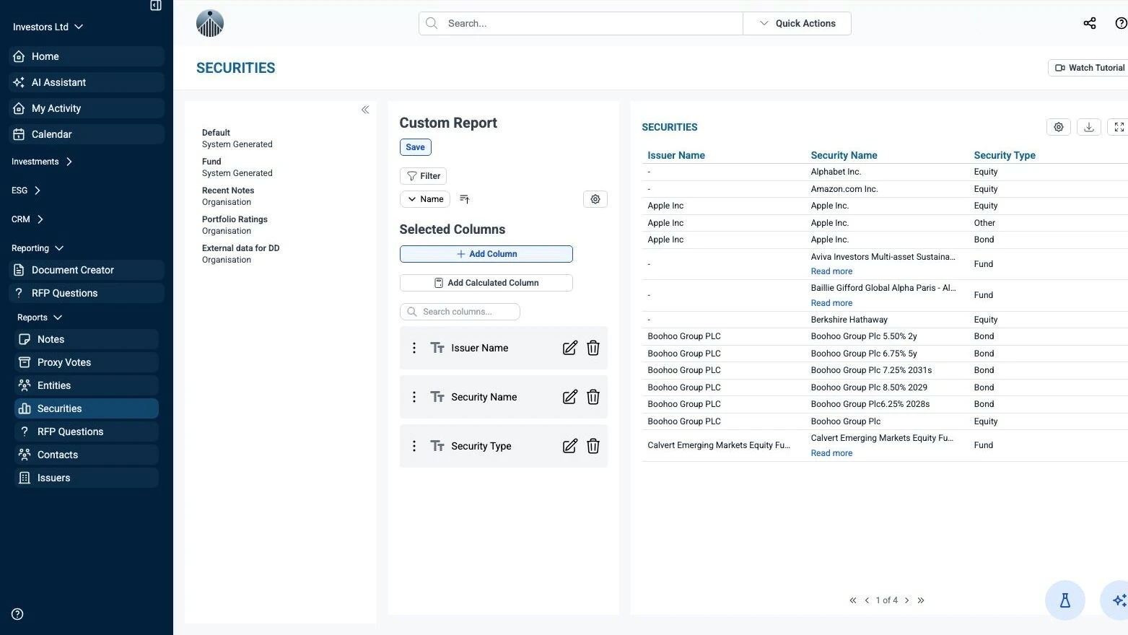Click Add Column button
This screenshot has height=635, width=1128.
click(x=486, y=254)
